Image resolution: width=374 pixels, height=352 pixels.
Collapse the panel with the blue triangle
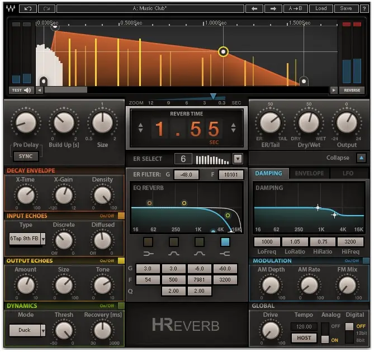point(362,158)
